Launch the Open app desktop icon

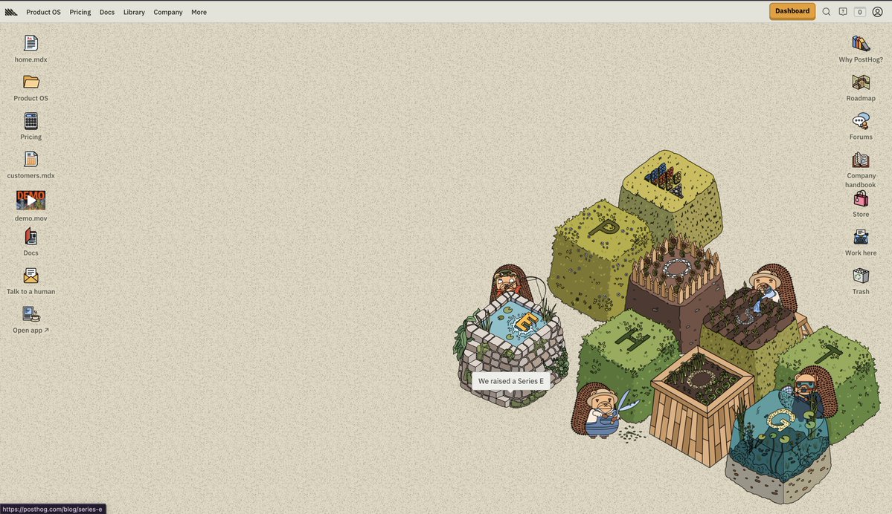pos(31,314)
